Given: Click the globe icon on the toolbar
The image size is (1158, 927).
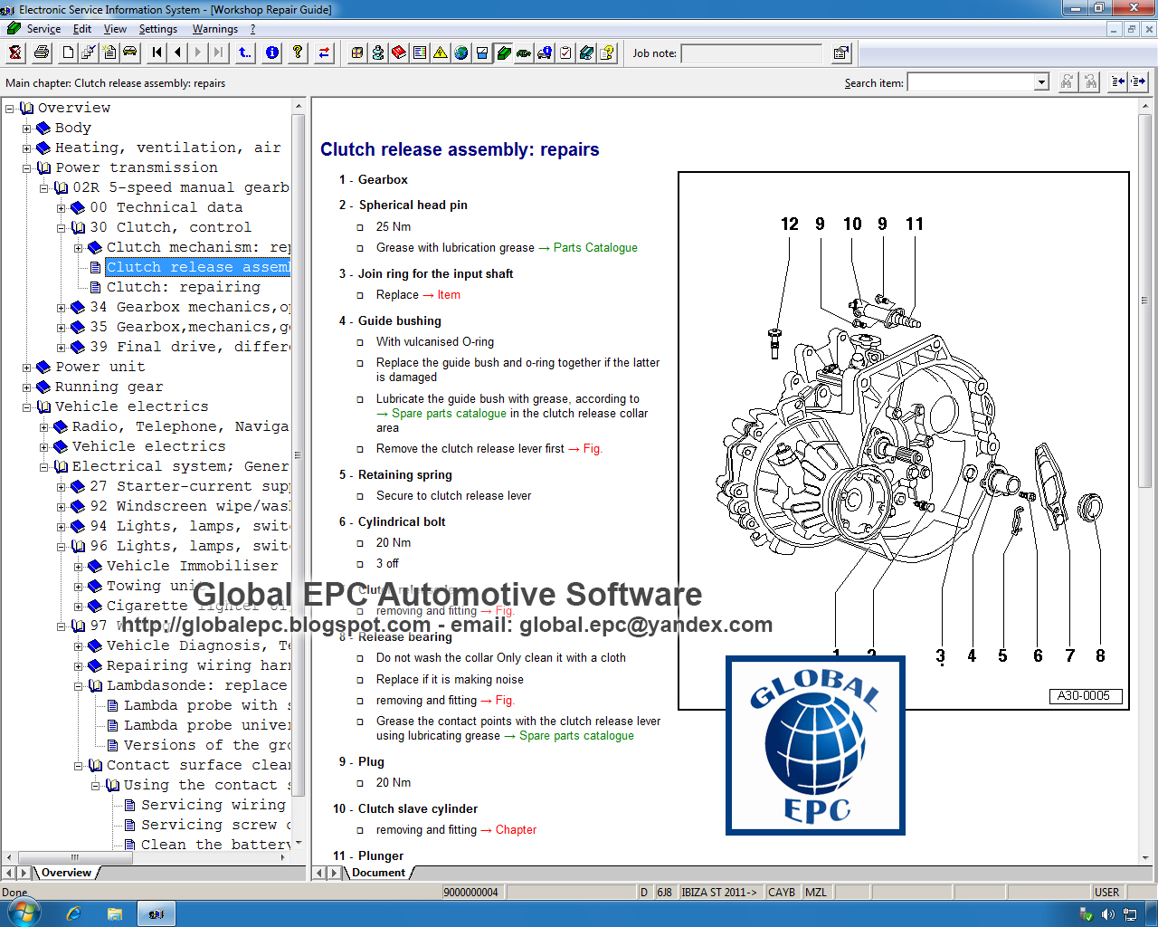Looking at the screenshot, I should click(x=460, y=53).
